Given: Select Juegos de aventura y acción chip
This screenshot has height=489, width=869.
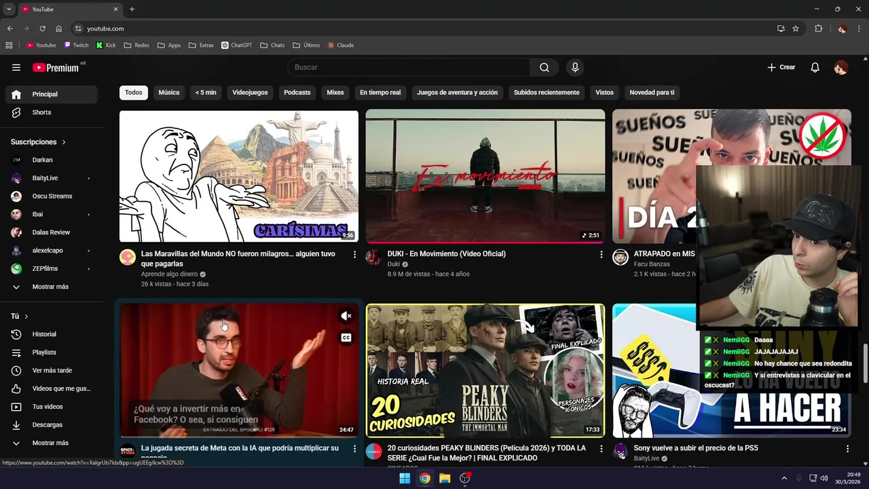Looking at the screenshot, I should click(458, 92).
